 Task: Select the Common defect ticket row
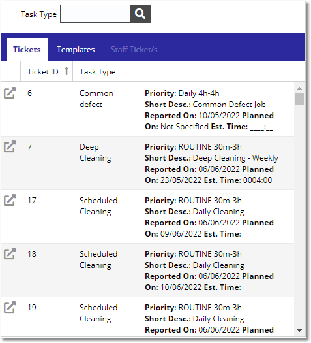point(148,110)
